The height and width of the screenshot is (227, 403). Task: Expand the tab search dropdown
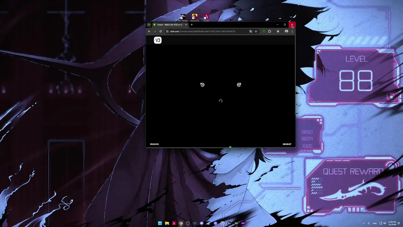tap(149, 25)
